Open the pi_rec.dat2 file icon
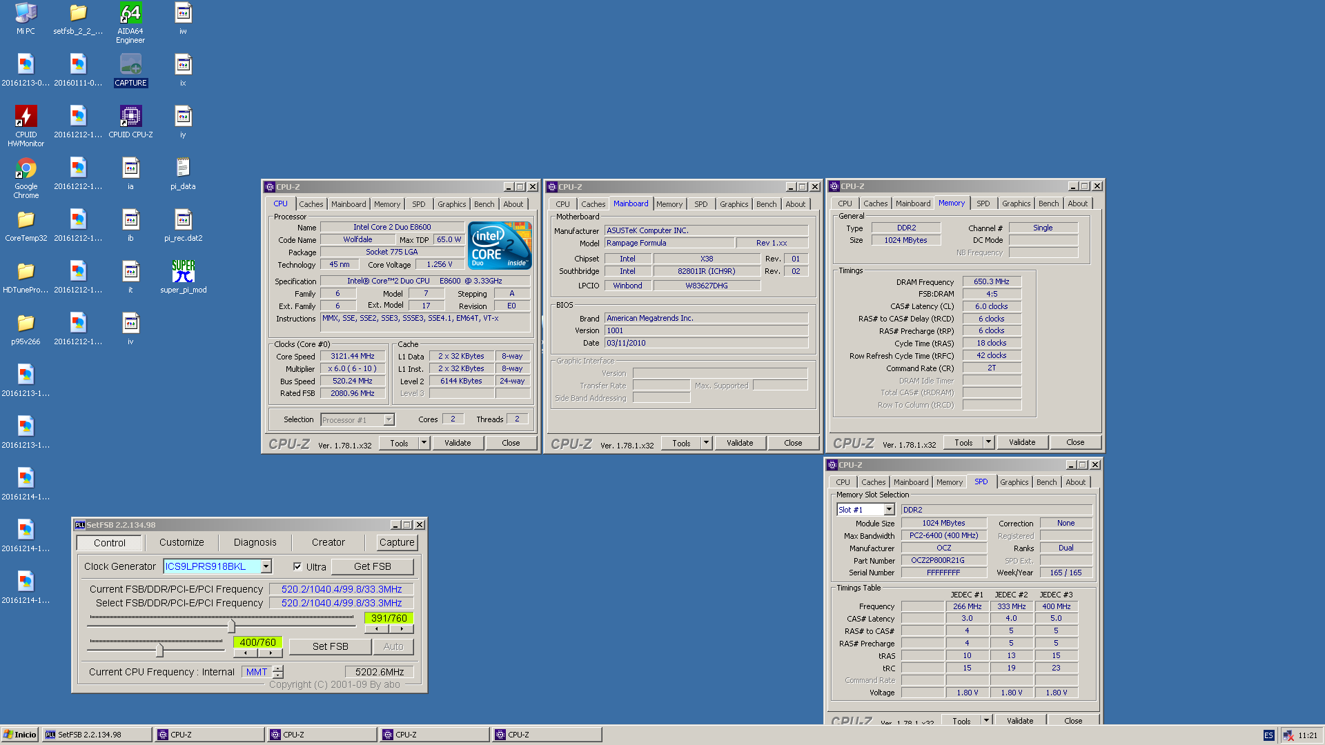The height and width of the screenshot is (745, 1325). [183, 226]
